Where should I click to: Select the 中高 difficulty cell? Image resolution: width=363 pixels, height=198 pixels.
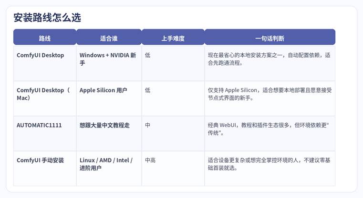[150, 160]
